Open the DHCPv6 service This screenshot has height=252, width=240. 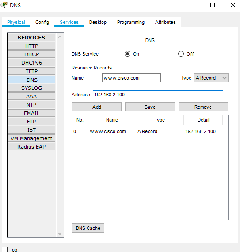(31, 63)
